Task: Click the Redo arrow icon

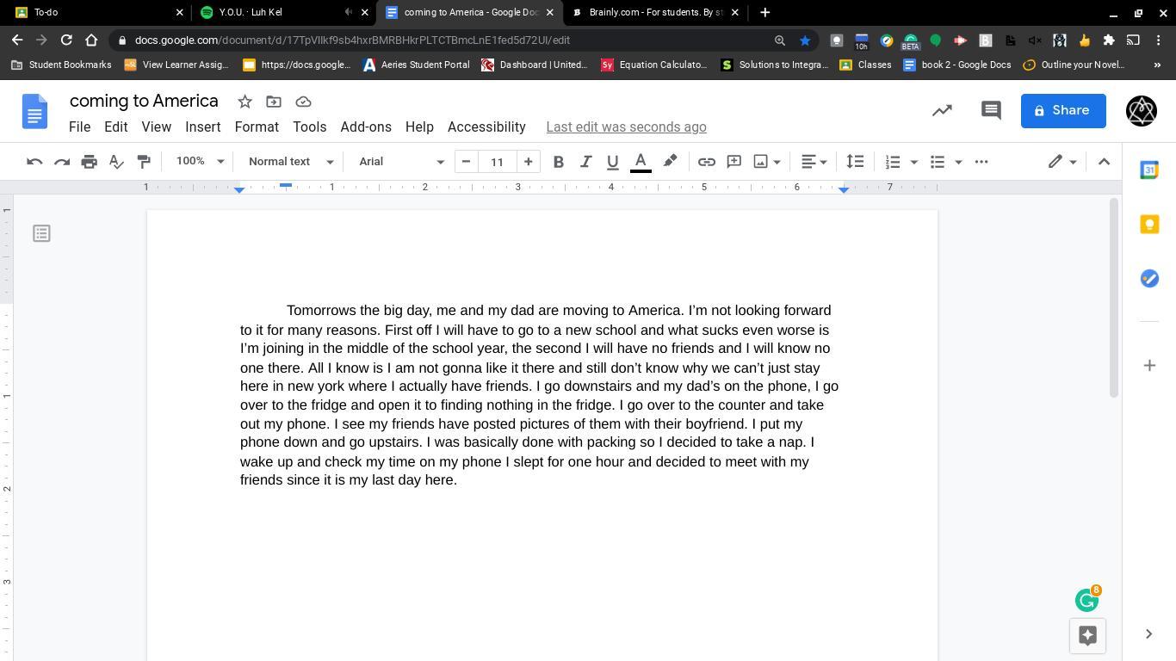Action: pyautogui.click(x=62, y=162)
